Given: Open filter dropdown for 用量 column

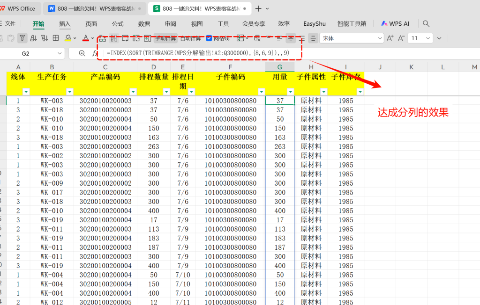Looking at the screenshot, I should pyautogui.click(x=291, y=91).
